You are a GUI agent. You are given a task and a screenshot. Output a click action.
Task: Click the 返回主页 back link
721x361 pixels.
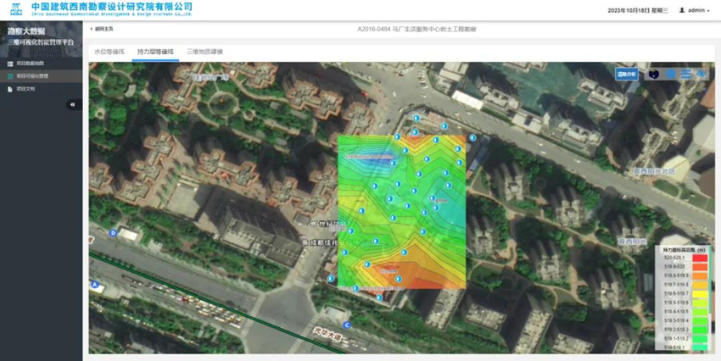coord(102,29)
